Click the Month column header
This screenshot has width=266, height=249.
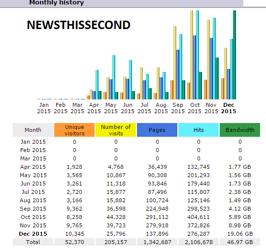pos(33,130)
